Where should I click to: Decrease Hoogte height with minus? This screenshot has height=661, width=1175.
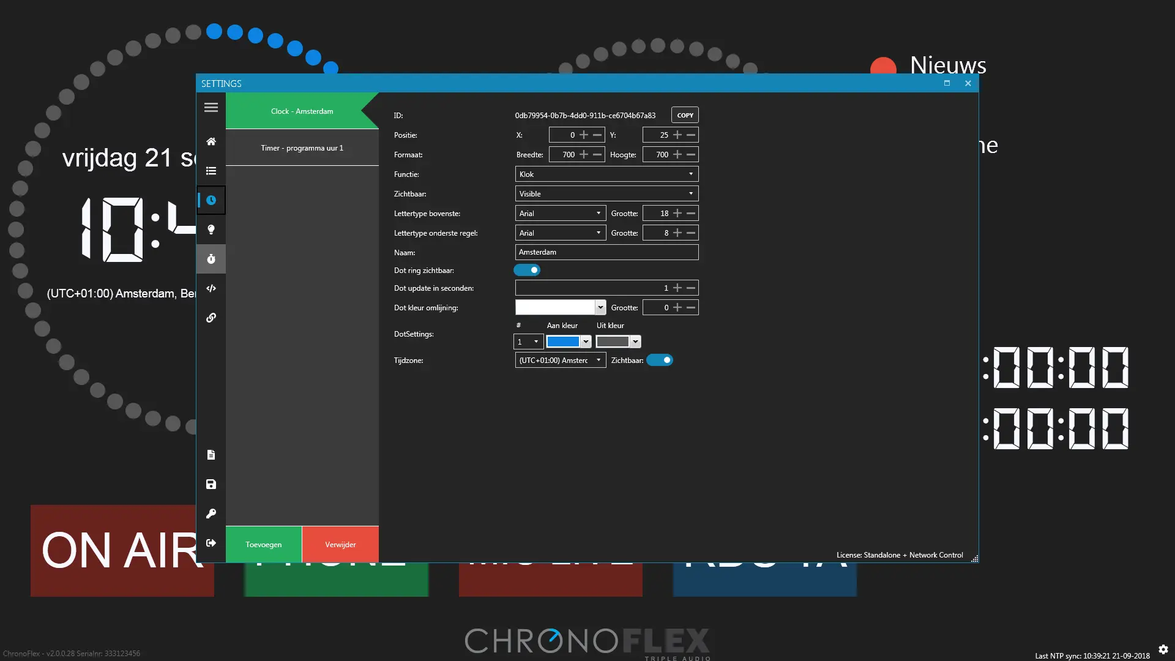[x=691, y=154]
